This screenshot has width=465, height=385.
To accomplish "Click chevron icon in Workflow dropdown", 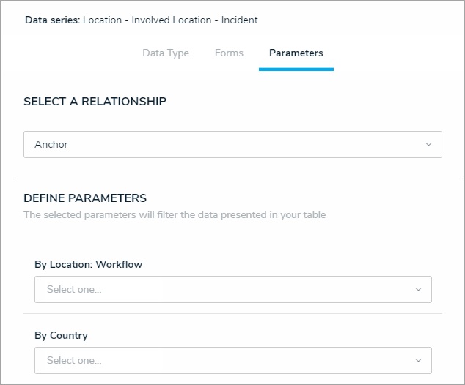I will coord(419,289).
